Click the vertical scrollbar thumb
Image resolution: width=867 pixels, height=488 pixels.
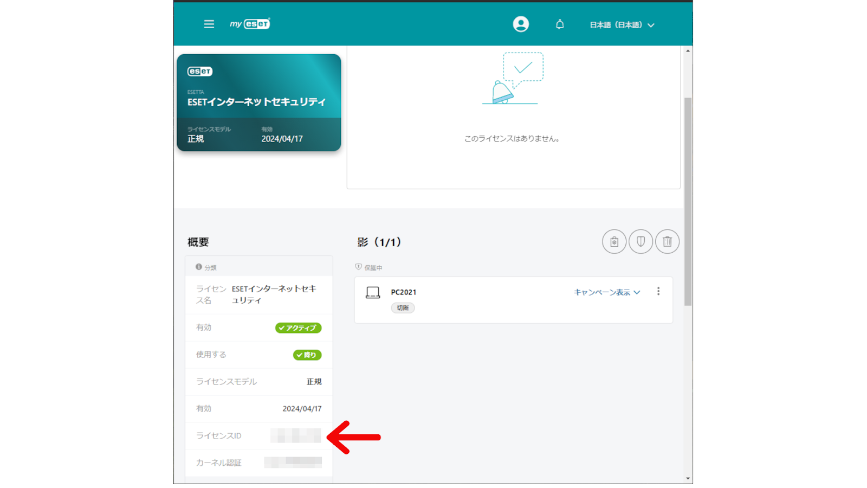point(688,202)
